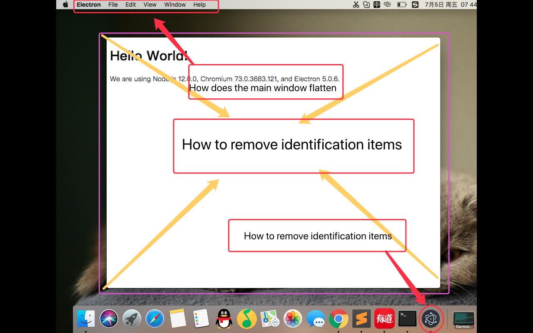This screenshot has width=533, height=333.
Task: Open the Help menu
Action: pyautogui.click(x=199, y=5)
